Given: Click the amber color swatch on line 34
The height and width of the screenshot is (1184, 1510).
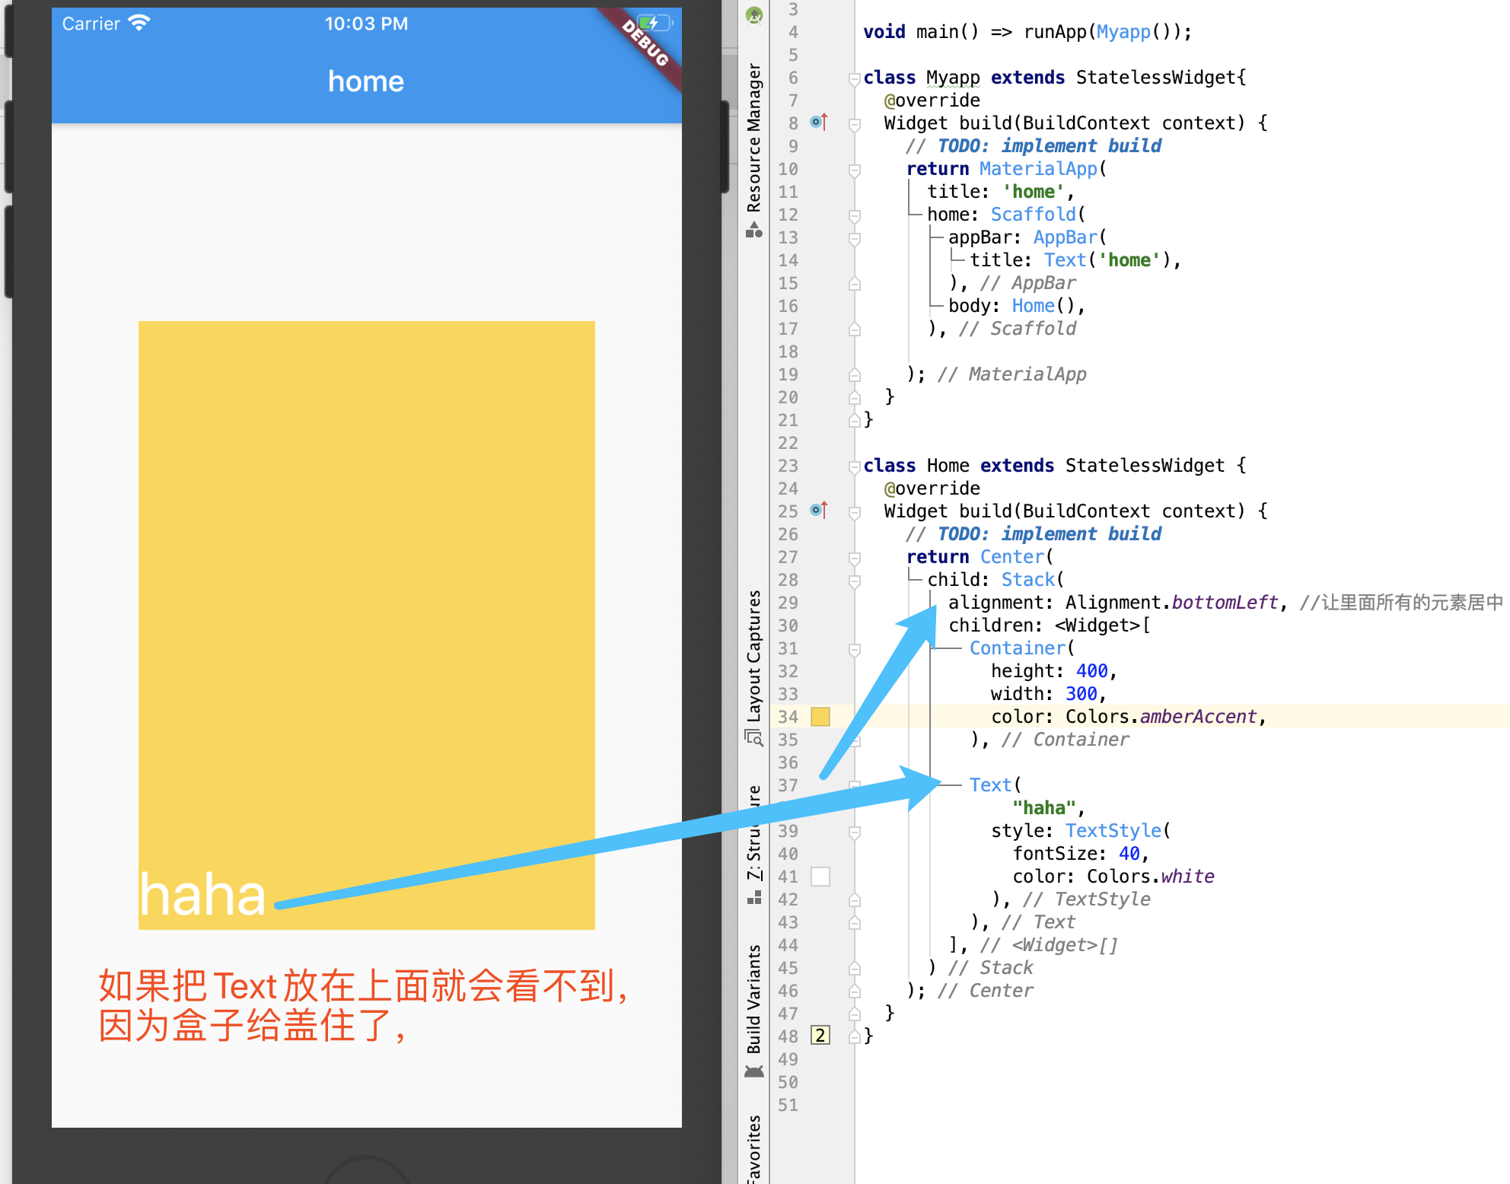Looking at the screenshot, I should pos(820,717).
